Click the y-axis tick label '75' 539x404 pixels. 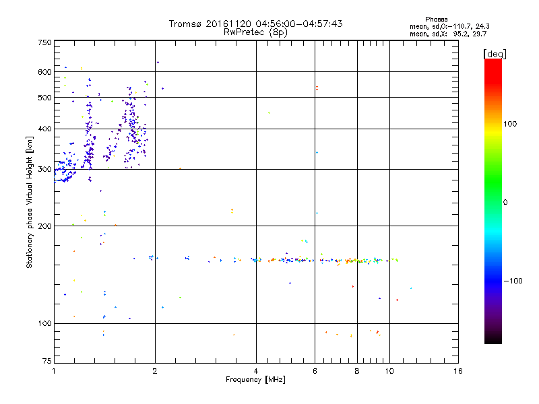pos(47,361)
